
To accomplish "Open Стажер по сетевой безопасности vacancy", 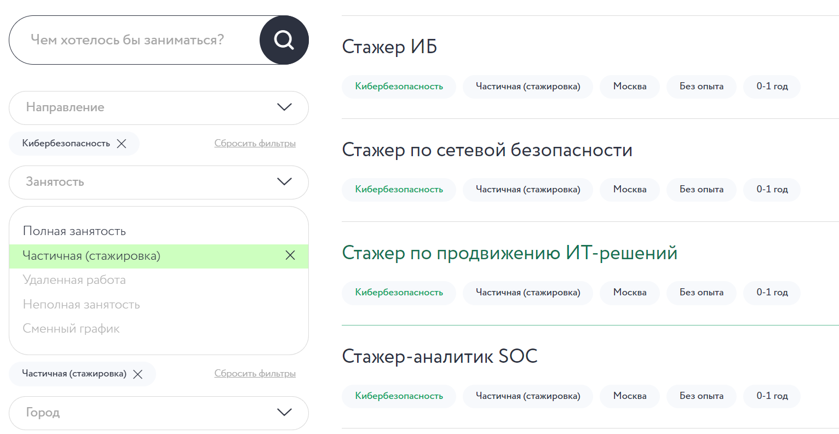I will click(487, 150).
